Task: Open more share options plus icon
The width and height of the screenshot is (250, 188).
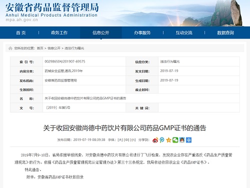Action: 188,140
